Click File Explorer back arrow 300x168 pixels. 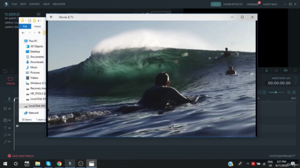tap(23, 33)
